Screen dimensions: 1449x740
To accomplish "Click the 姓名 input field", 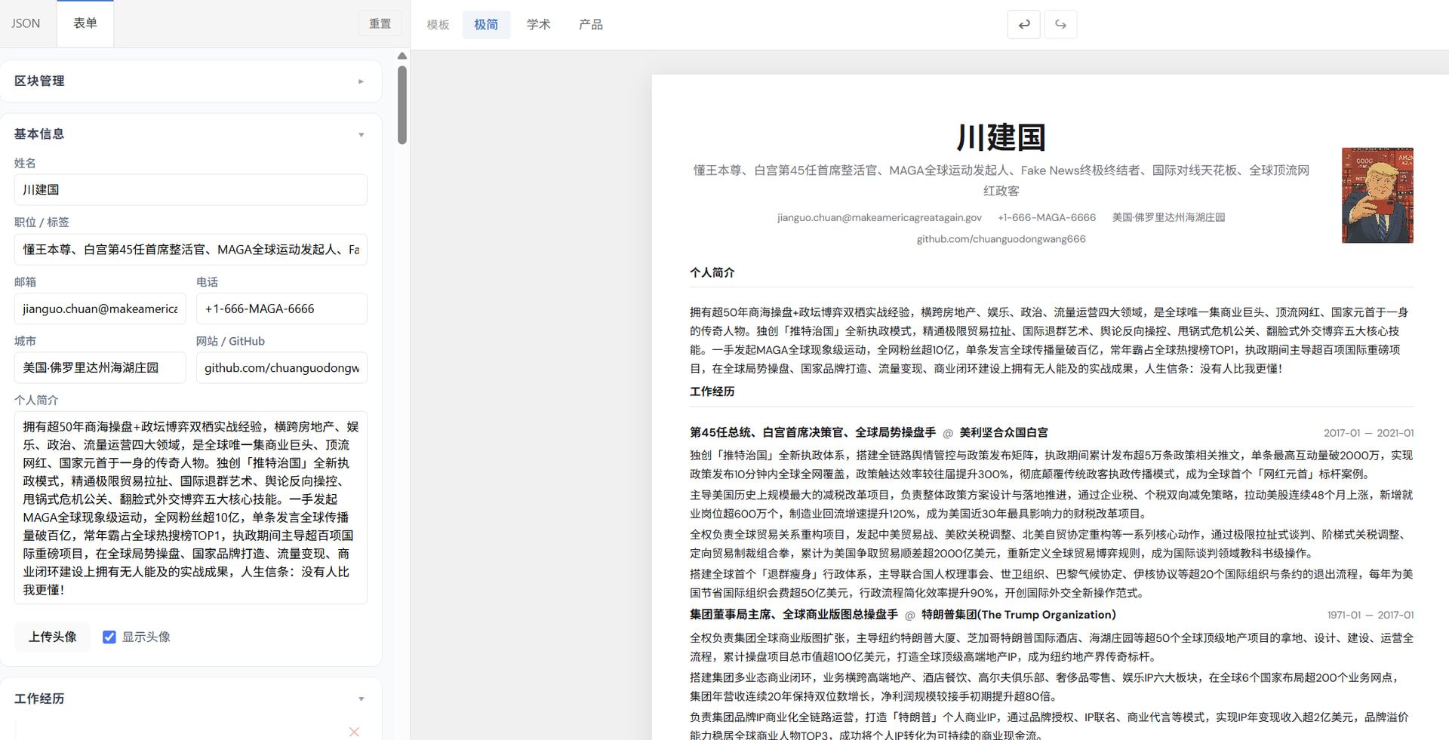I will click(x=190, y=190).
